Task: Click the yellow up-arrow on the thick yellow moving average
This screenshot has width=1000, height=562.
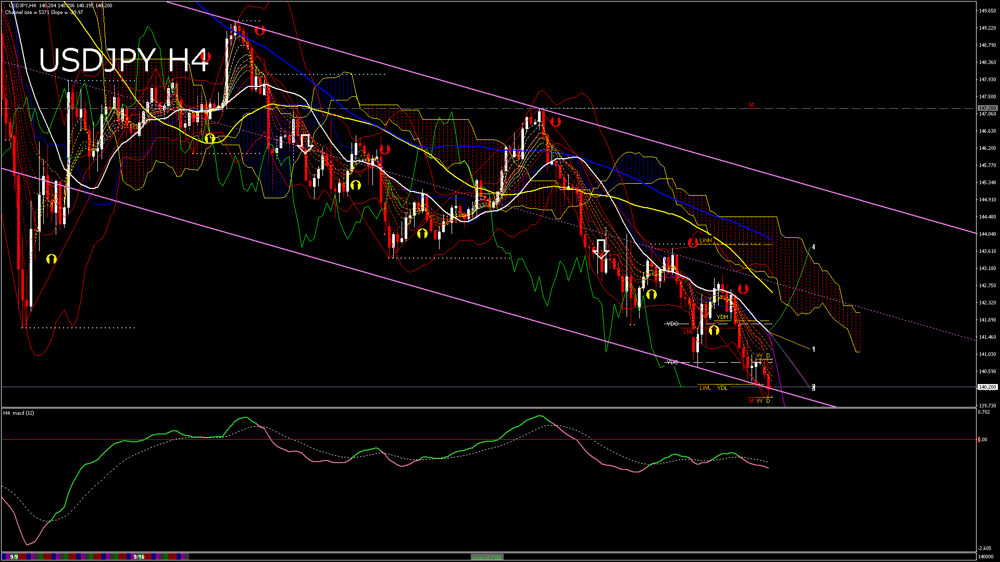Action: [x=209, y=138]
